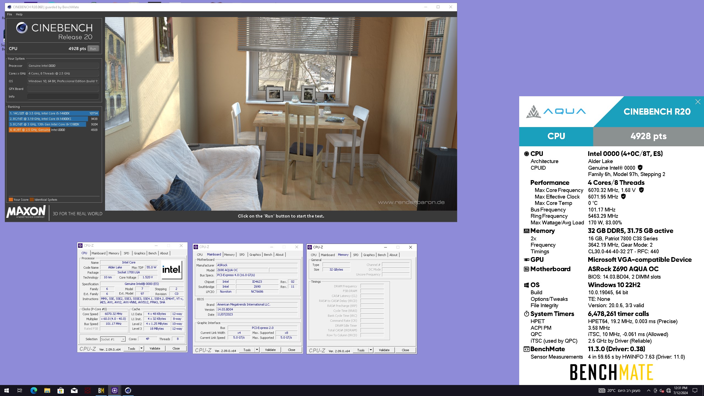The image size is (704, 396).
Task: Click the Windows OS icon in BenchMate panel
Action: (526, 285)
